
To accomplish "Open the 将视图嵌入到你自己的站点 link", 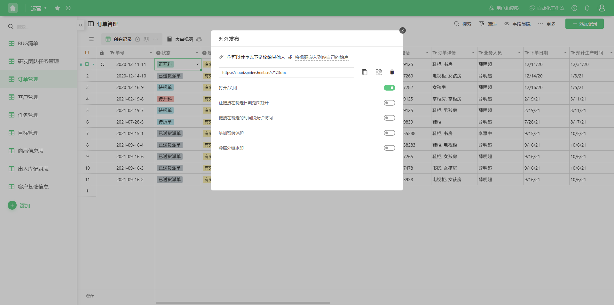I will [x=321, y=57].
